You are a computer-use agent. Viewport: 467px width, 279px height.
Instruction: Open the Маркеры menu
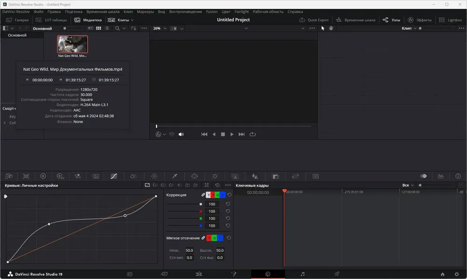pos(145,12)
